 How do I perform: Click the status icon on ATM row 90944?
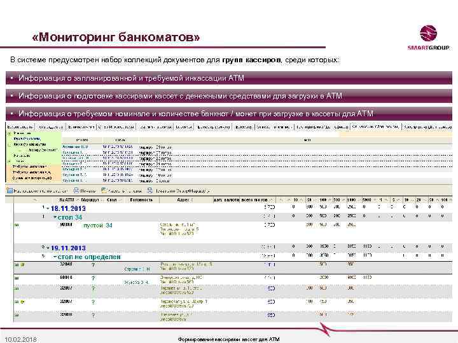[17, 225]
